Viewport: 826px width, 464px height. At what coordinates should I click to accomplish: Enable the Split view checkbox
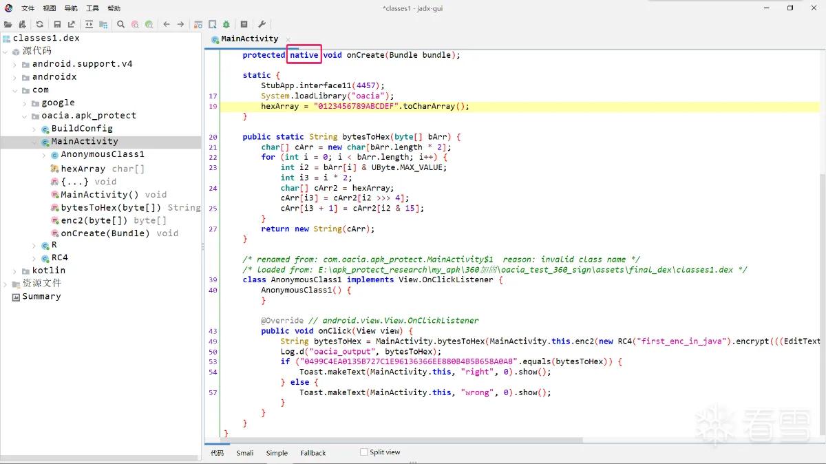pos(364,452)
